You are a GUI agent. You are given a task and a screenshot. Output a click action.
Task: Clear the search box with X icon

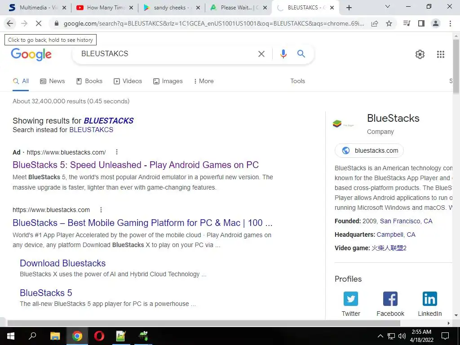click(x=261, y=54)
